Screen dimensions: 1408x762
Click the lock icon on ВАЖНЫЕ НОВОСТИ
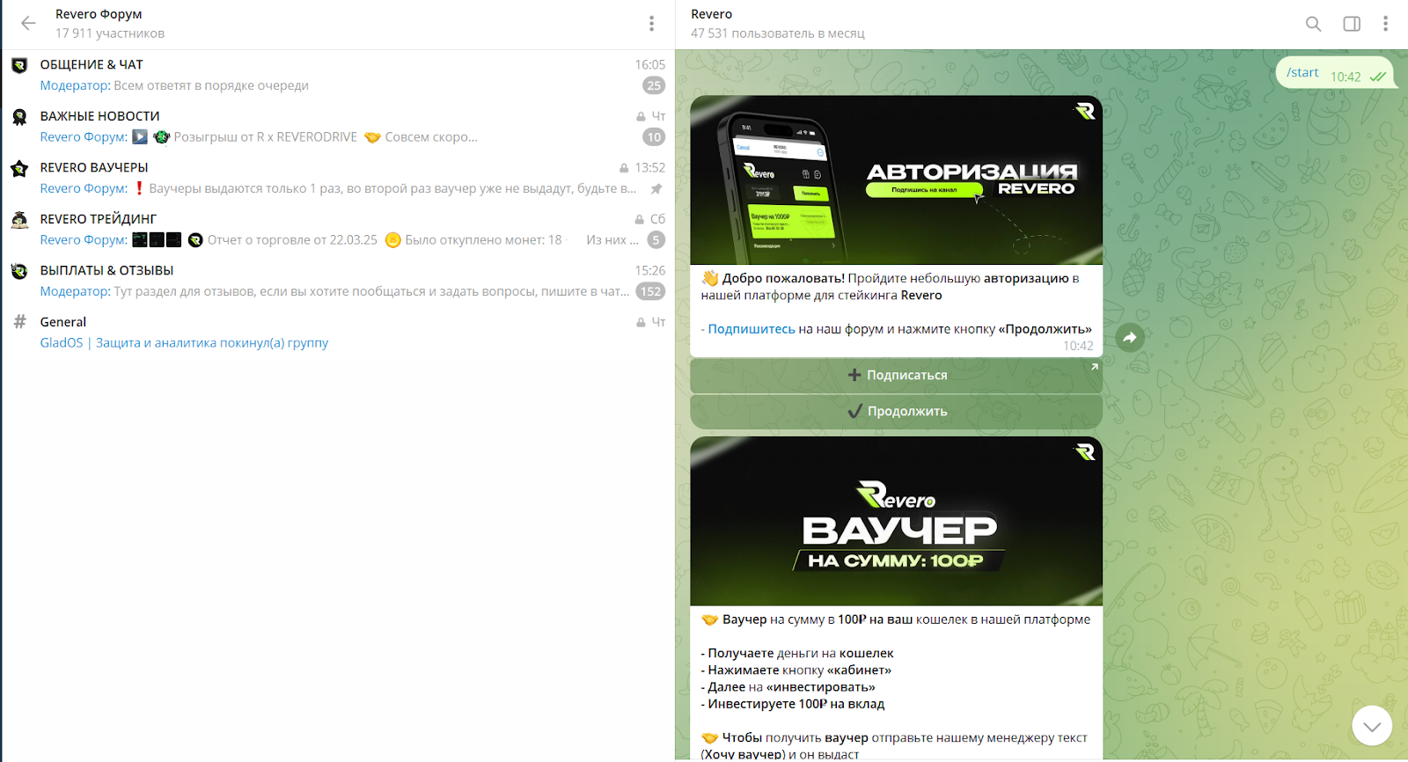tap(641, 117)
